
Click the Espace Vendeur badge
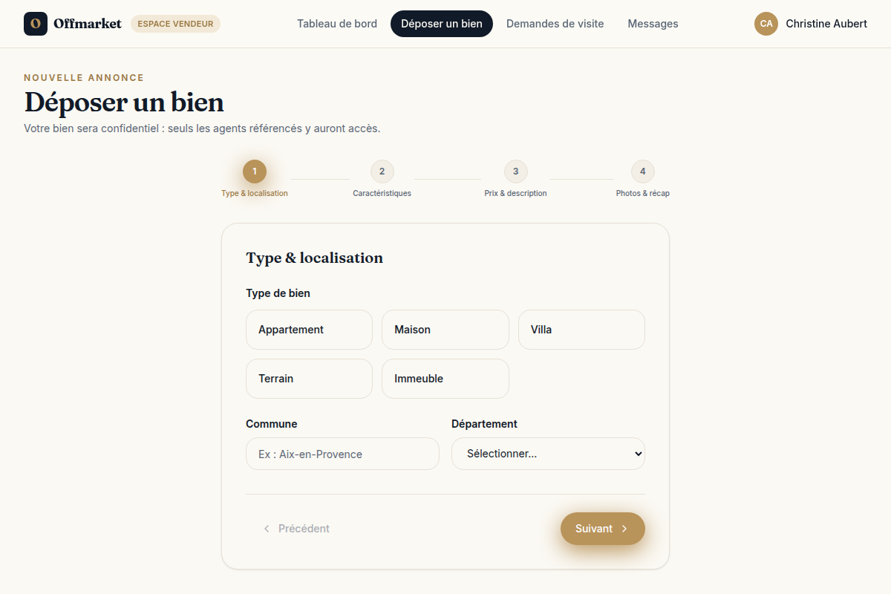pyautogui.click(x=175, y=24)
